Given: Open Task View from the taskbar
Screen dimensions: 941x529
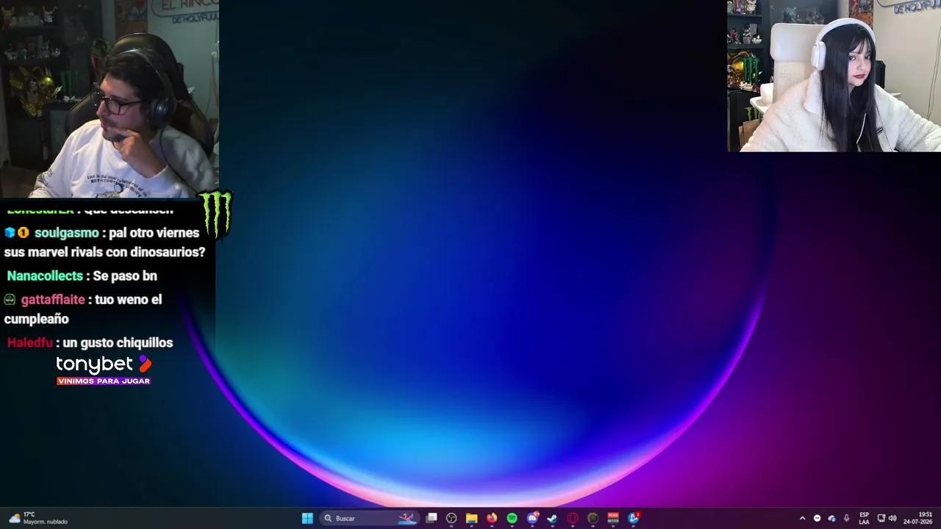Looking at the screenshot, I should click(432, 518).
